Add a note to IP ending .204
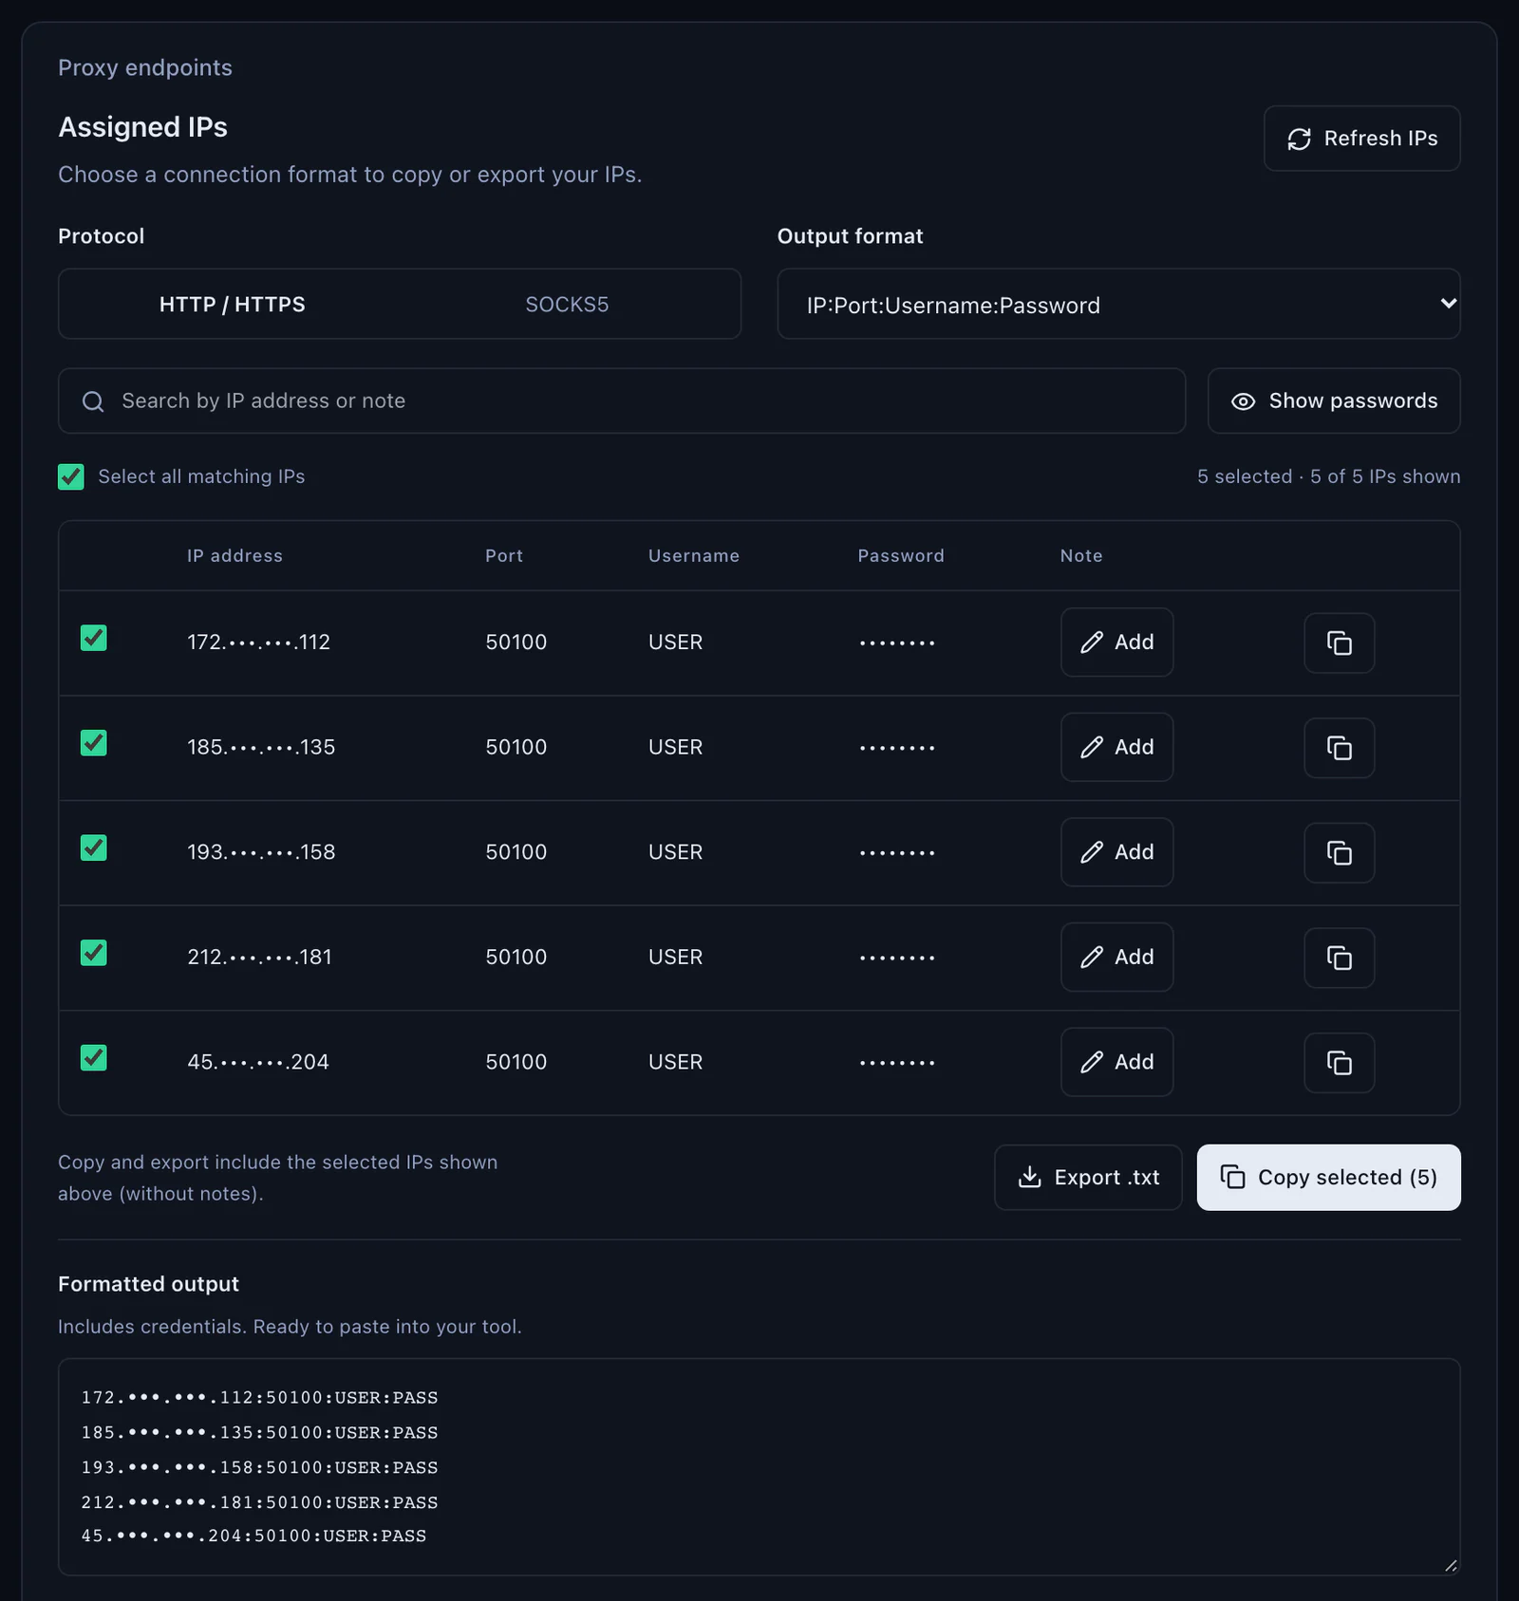 click(x=1116, y=1062)
